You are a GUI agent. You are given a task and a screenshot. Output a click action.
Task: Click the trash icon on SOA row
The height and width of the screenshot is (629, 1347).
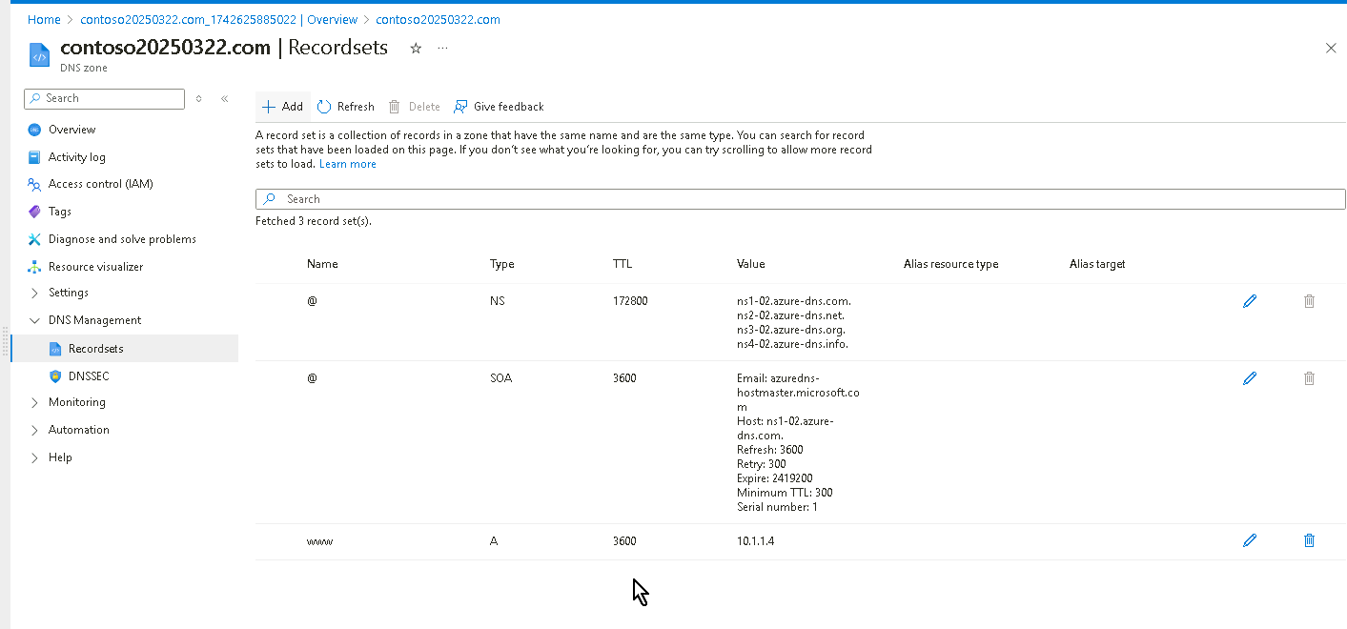coord(1309,378)
